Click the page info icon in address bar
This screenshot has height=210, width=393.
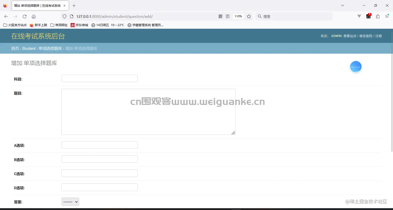pos(72,16)
